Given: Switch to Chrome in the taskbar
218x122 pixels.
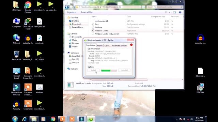Looking at the screenshot, I should click(53, 119).
